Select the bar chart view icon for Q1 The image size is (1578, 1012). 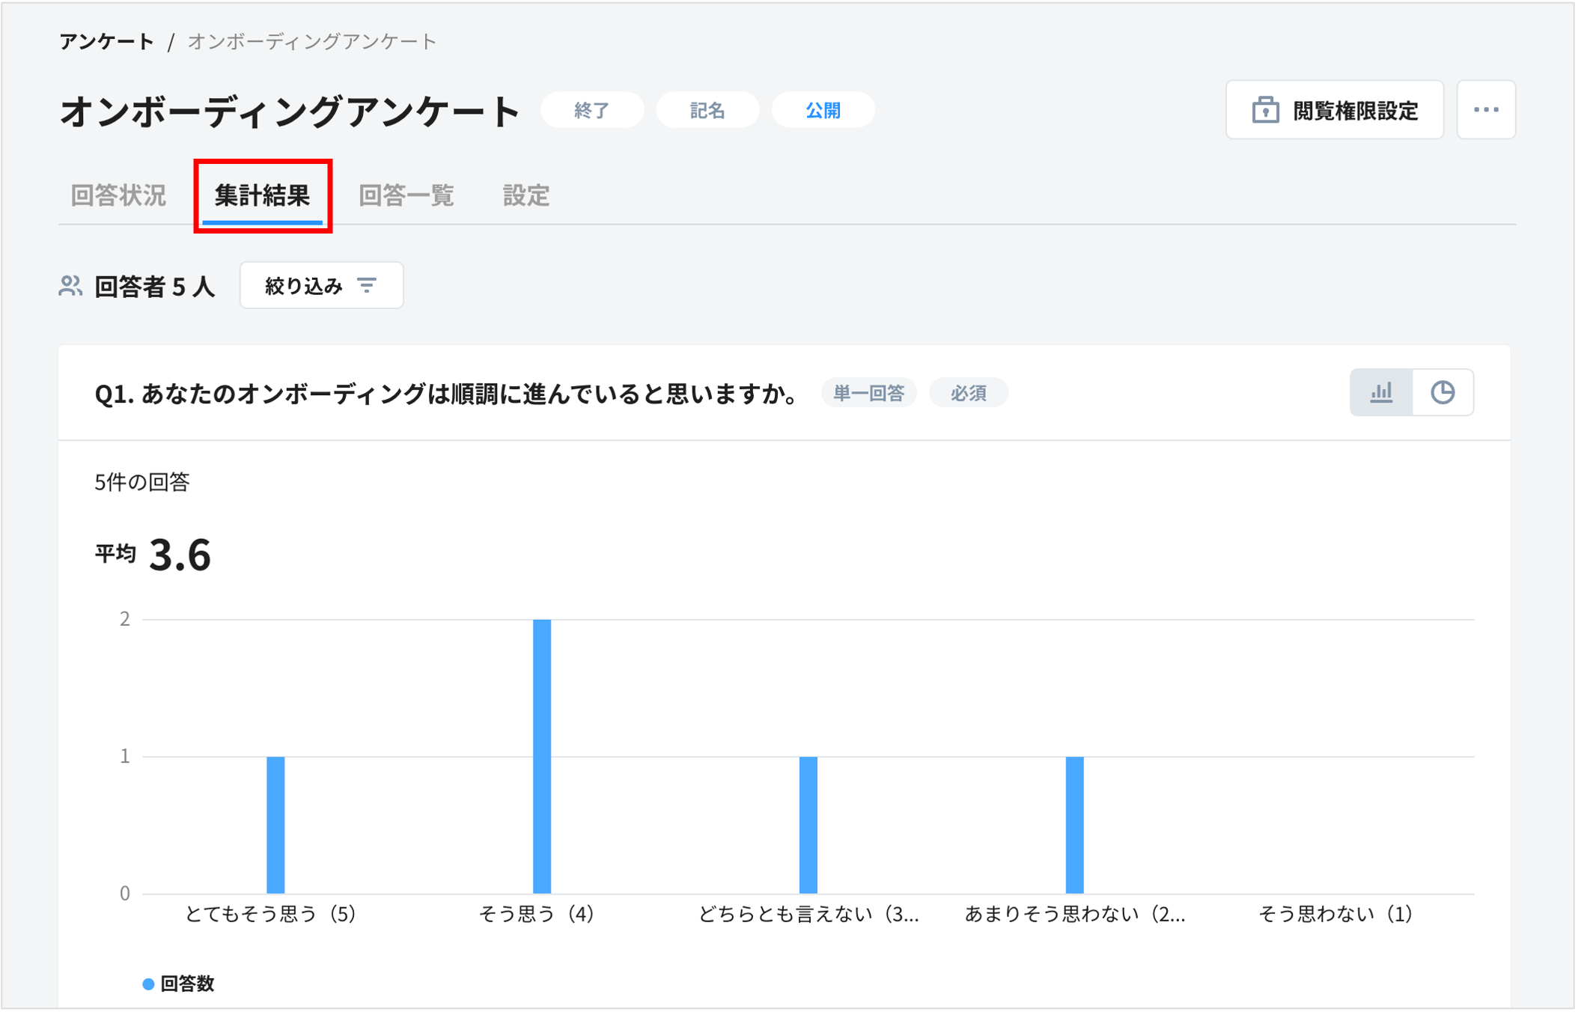(x=1382, y=392)
